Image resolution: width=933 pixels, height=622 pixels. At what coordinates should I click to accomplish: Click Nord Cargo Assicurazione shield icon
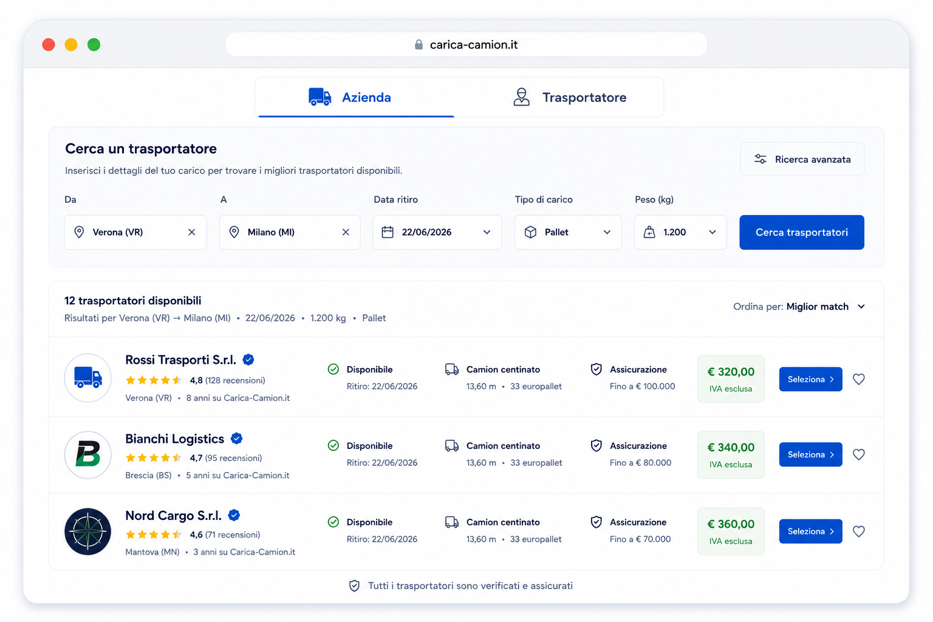[596, 522]
